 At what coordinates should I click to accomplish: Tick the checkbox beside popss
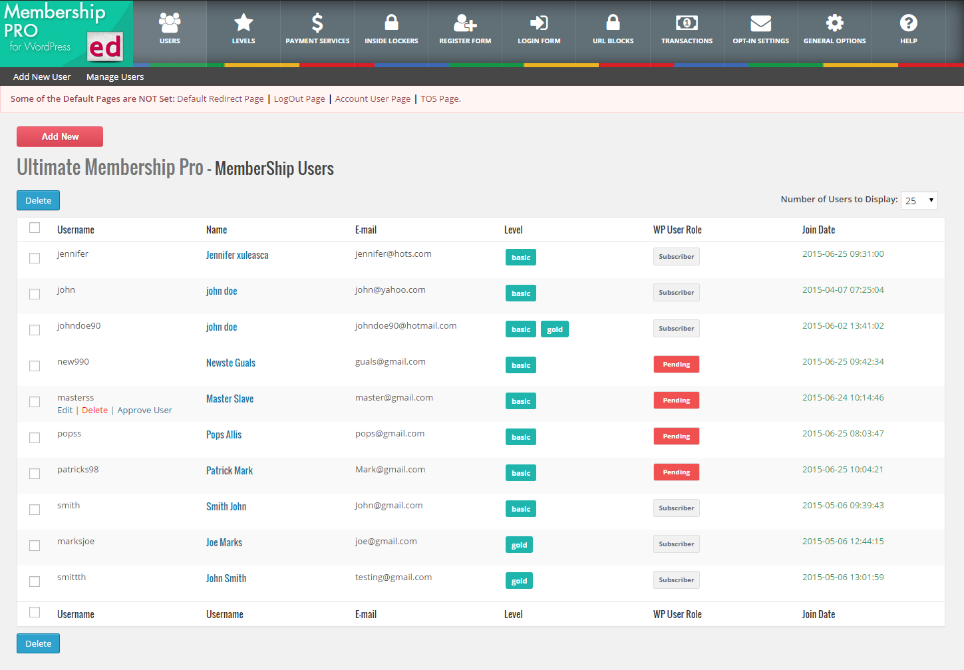[x=35, y=438]
